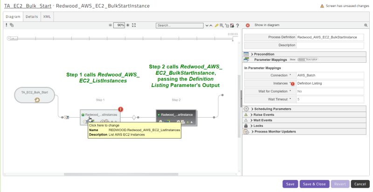373x192 pixels.
Task: Click the red close icon beside Show in diagram
Action: [248, 26]
